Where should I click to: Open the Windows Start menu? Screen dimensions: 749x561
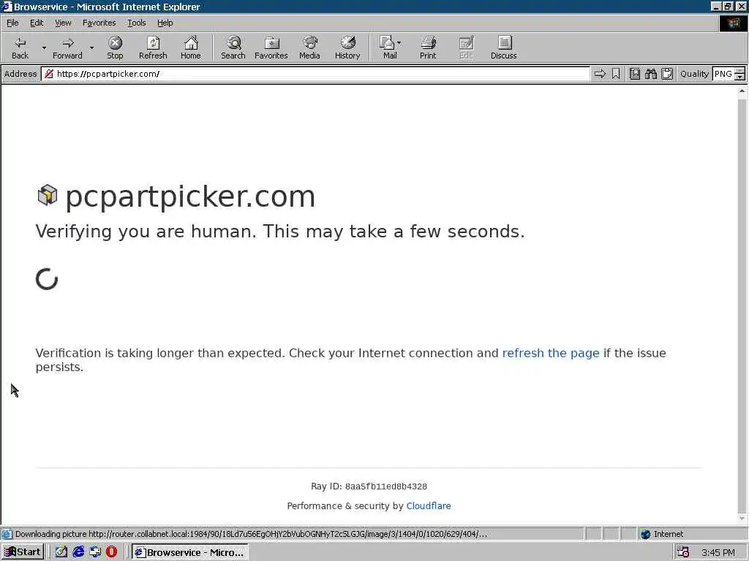pos(23,552)
